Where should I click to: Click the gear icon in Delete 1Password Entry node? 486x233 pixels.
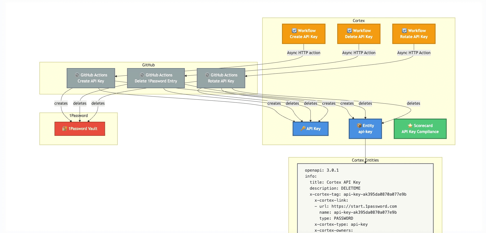pos(142,75)
